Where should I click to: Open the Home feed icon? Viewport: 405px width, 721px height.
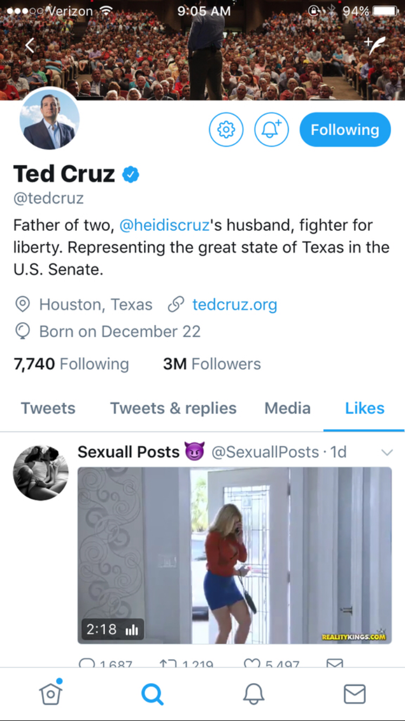(50, 693)
